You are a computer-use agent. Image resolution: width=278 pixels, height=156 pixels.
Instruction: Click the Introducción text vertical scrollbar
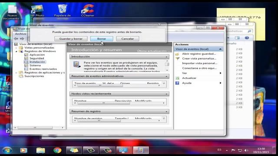coord(167,65)
